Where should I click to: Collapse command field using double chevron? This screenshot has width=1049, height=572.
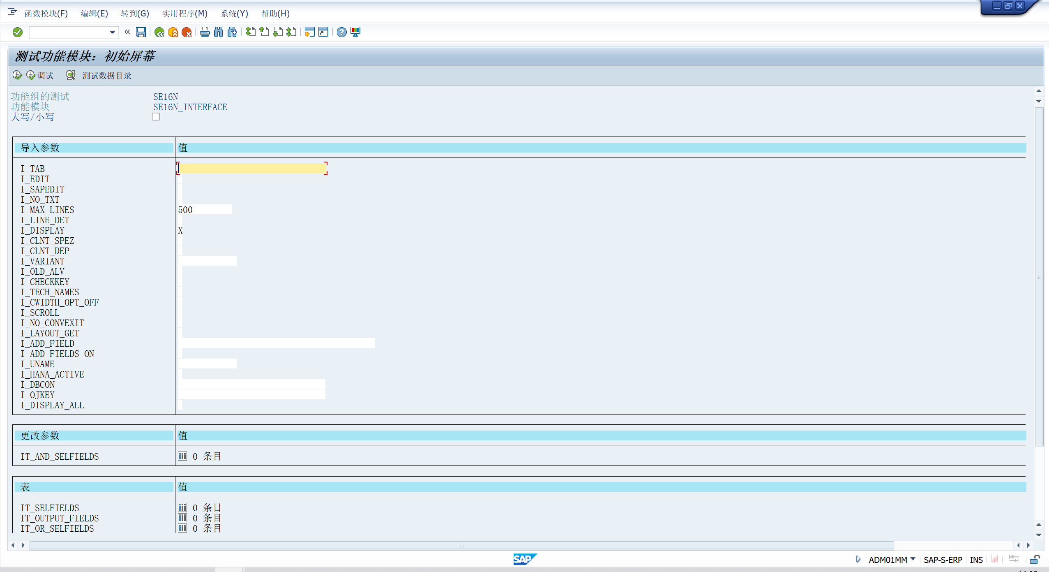coord(127,32)
